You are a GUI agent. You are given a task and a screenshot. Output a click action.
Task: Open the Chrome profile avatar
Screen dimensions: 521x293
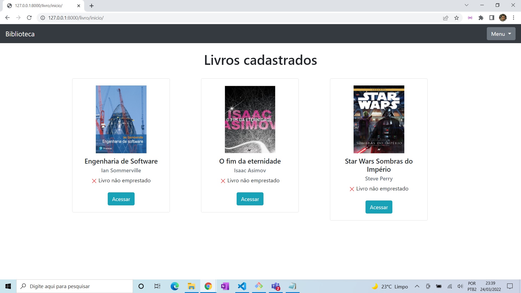coord(503,18)
